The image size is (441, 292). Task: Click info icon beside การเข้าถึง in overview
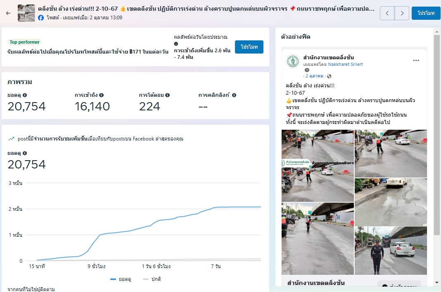(x=102, y=95)
